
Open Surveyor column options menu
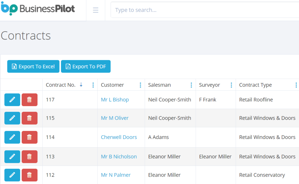tap(231, 85)
